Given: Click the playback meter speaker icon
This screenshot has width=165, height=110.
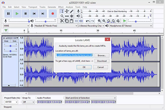Looking at the screenshot, I should click(x=78, y=16).
